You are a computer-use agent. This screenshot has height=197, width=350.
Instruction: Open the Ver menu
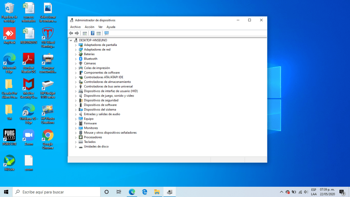(x=100, y=27)
